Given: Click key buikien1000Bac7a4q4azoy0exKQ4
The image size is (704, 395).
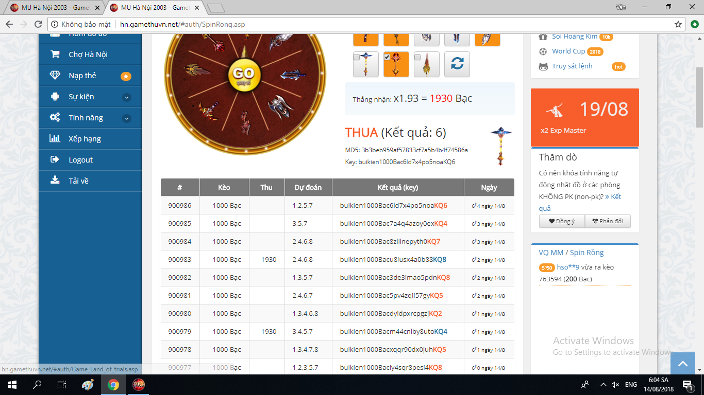Looking at the screenshot, I should click(x=394, y=223).
